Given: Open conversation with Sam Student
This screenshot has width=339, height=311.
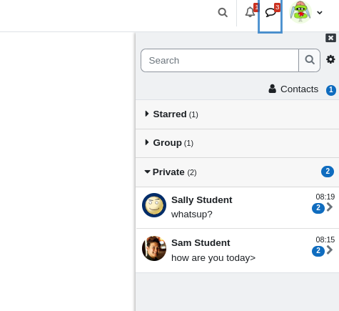Looking at the screenshot, I should pos(237,250).
